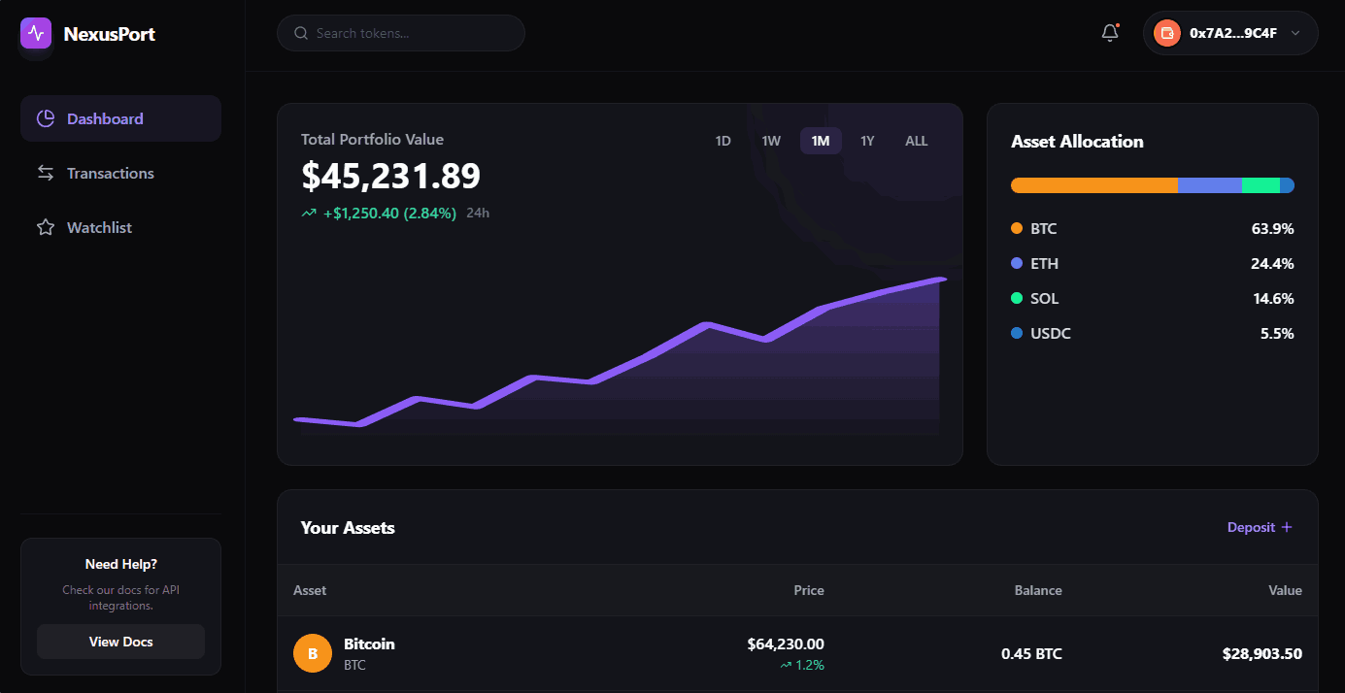The width and height of the screenshot is (1345, 693).
Task: Click the ETH legend dot
Action: coord(1017,263)
